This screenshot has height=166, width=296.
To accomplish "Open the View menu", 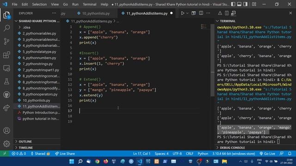I will [55, 4].
